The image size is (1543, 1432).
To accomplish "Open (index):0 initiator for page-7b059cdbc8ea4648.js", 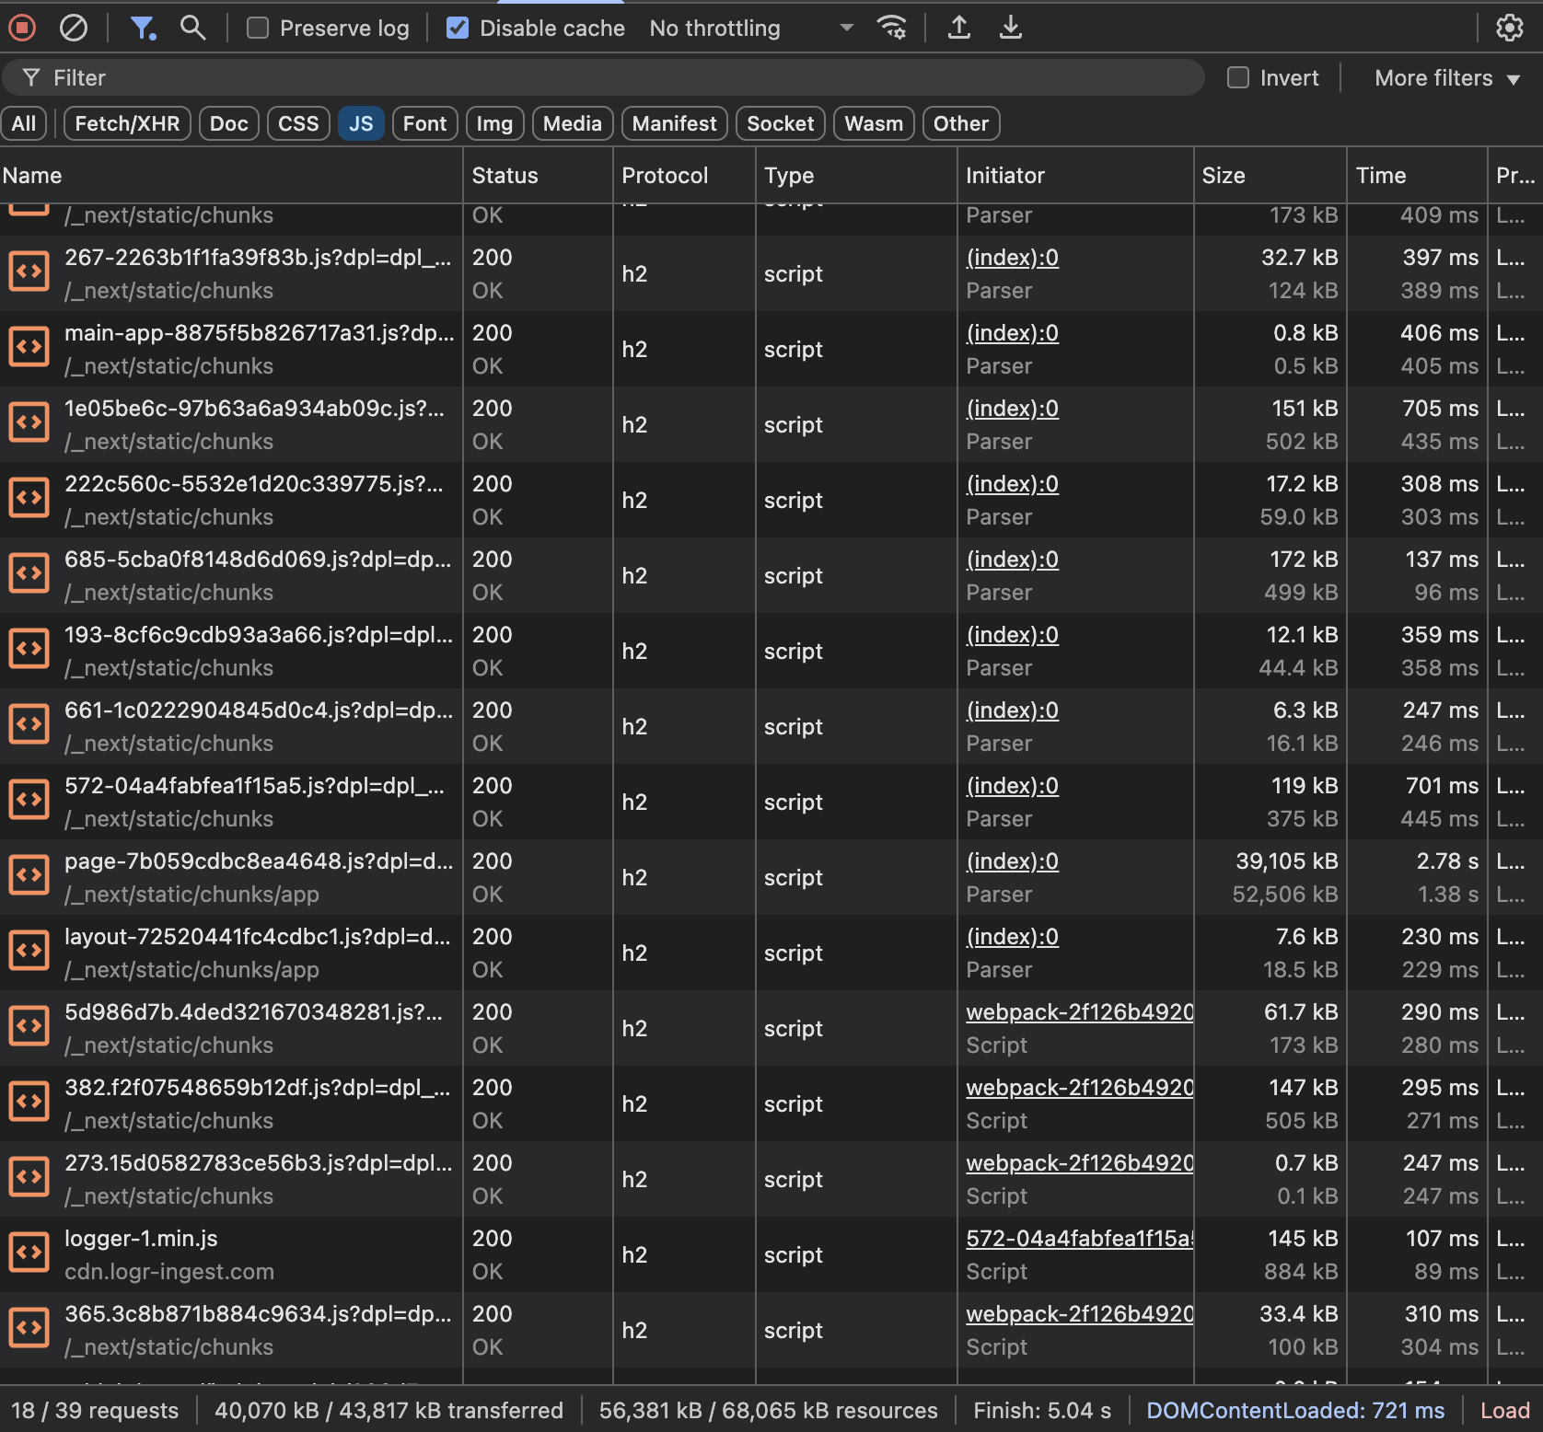I will [1013, 861].
